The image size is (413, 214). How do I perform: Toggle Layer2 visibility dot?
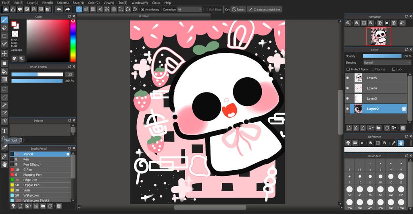pyautogui.click(x=347, y=109)
